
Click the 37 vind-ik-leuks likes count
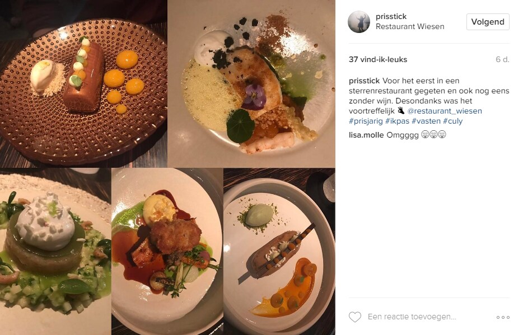378,60
